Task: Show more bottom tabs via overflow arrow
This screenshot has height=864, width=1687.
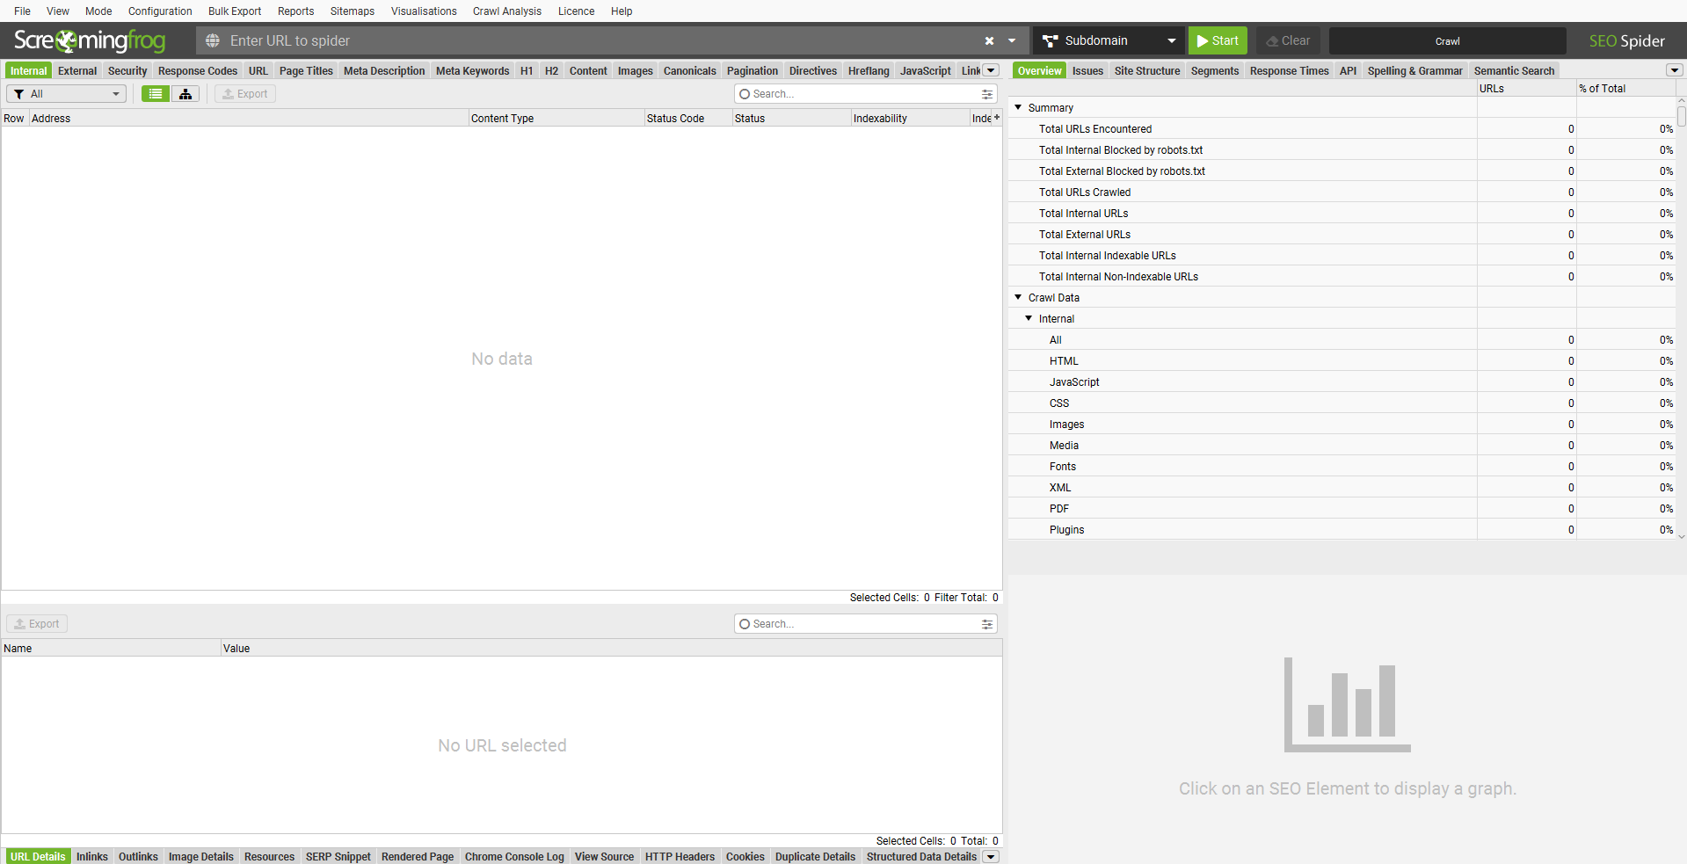Action: tap(991, 857)
